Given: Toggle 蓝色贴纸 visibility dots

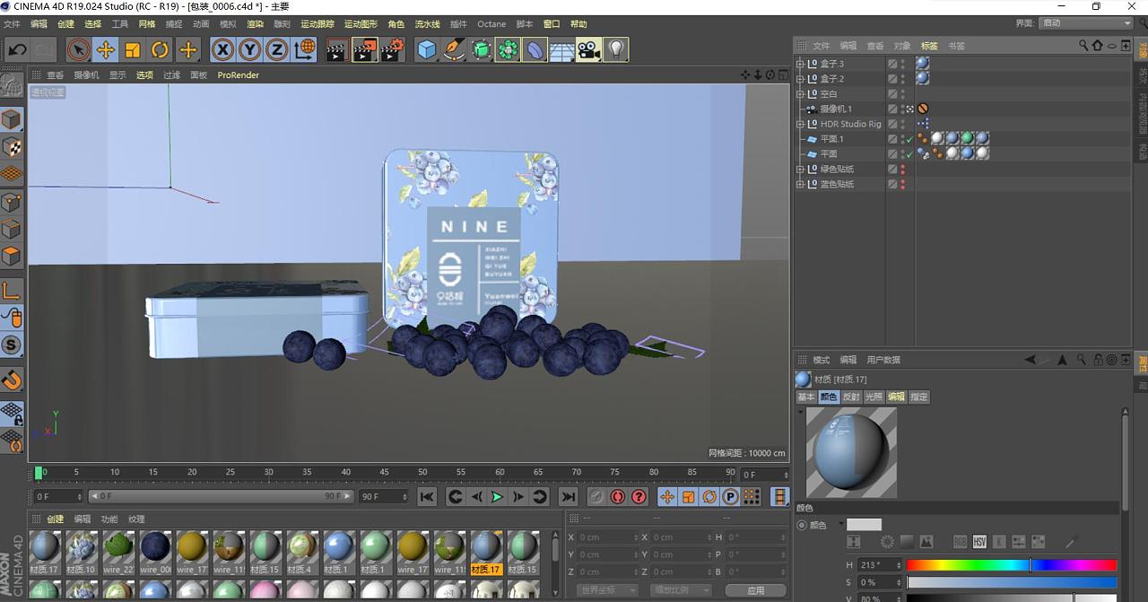Looking at the screenshot, I should (902, 184).
